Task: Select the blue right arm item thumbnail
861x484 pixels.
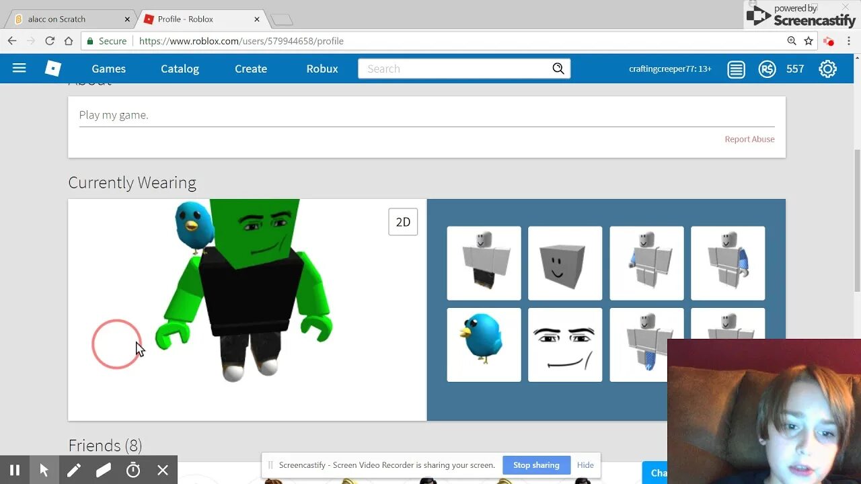Action: (x=646, y=263)
